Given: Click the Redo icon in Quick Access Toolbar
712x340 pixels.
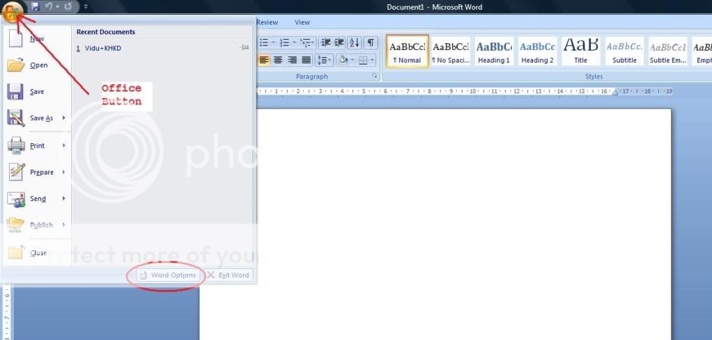Looking at the screenshot, I should pyautogui.click(x=68, y=7).
